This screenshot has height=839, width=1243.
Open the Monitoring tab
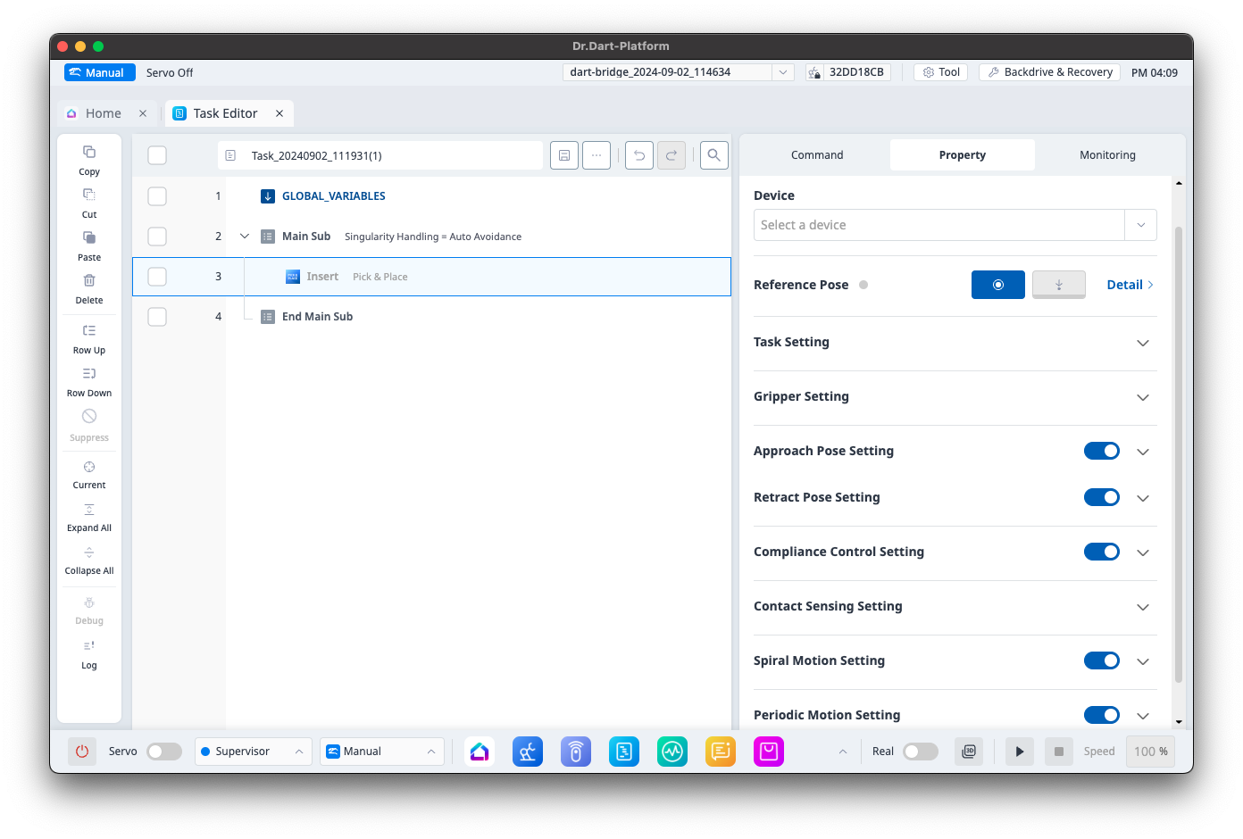(1107, 155)
